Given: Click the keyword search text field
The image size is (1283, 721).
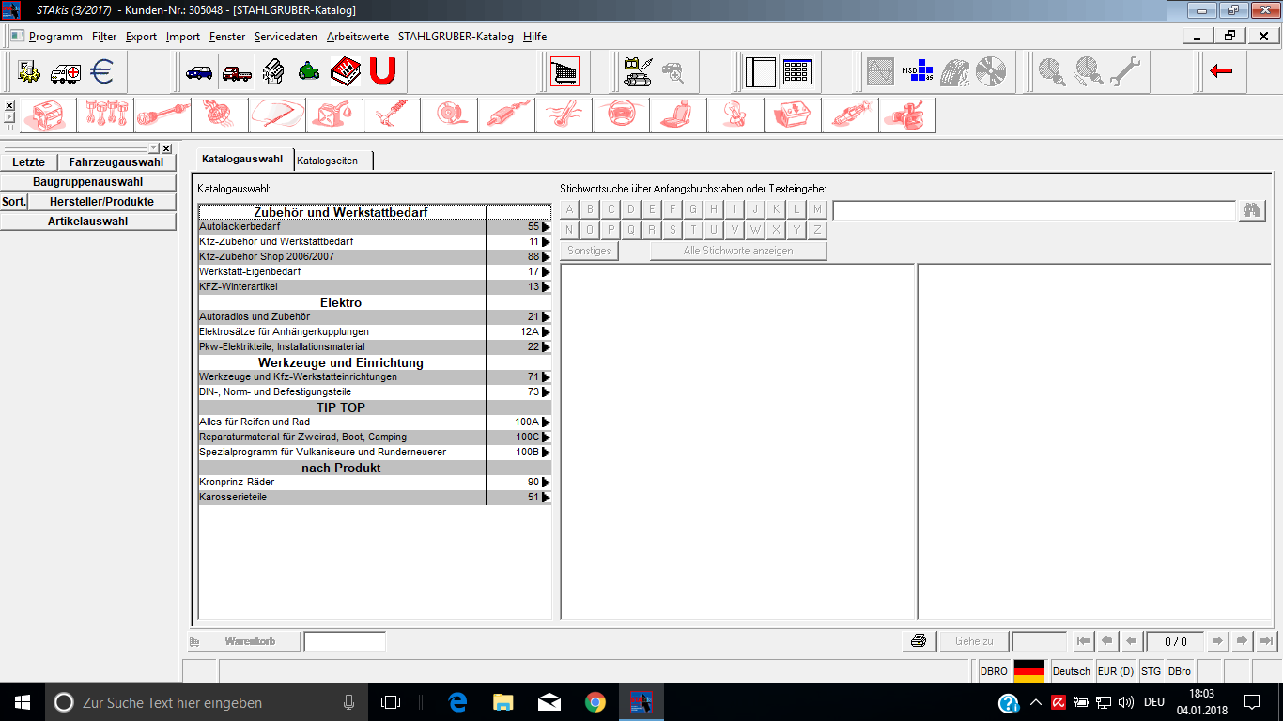Looking at the screenshot, I should coord(1033,210).
